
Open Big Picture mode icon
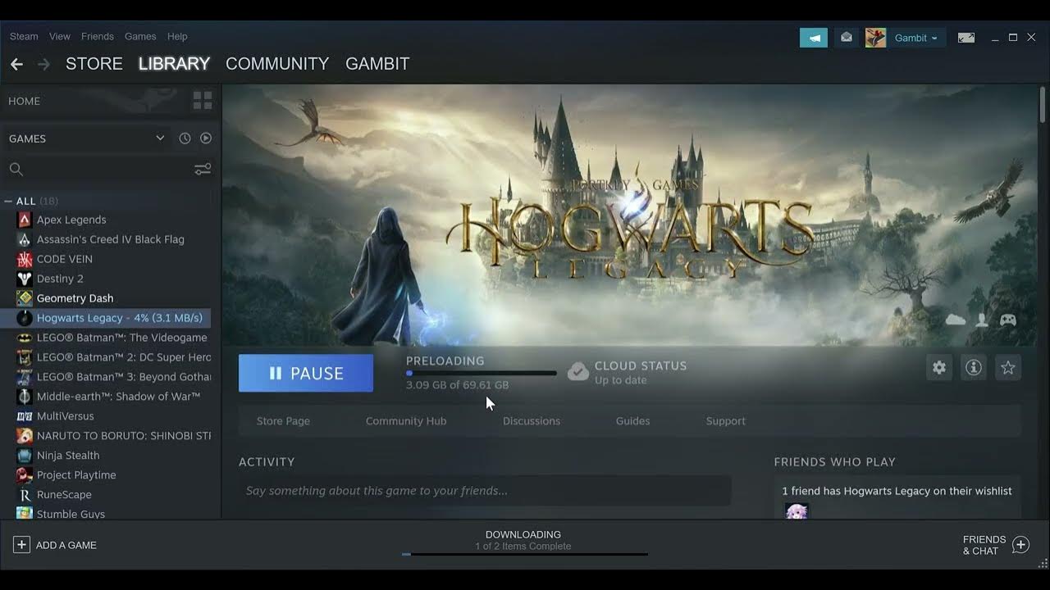coord(966,38)
